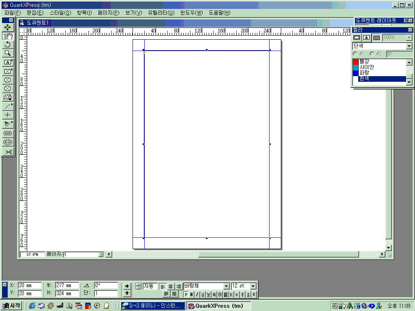The width and height of the screenshot is (415, 311).
Task: Select the Item (move) tool
Action: 8,28
